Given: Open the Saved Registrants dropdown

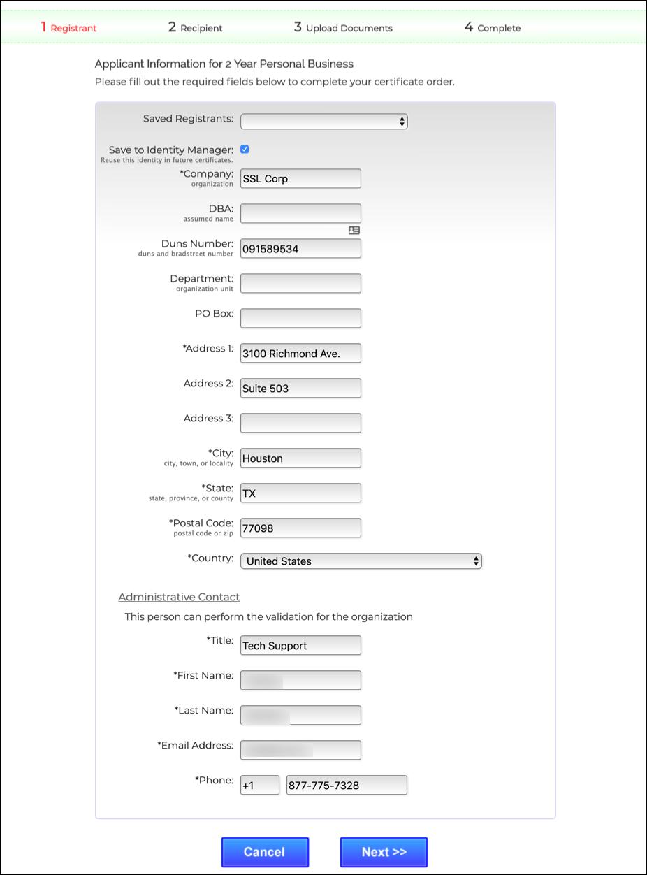Looking at the screenshot, I should [323, 122].
